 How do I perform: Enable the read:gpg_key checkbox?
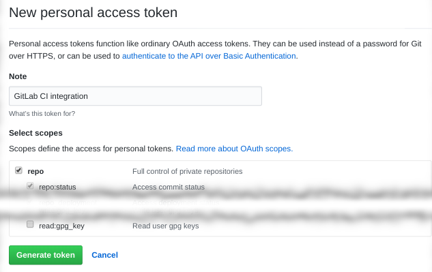30,224
